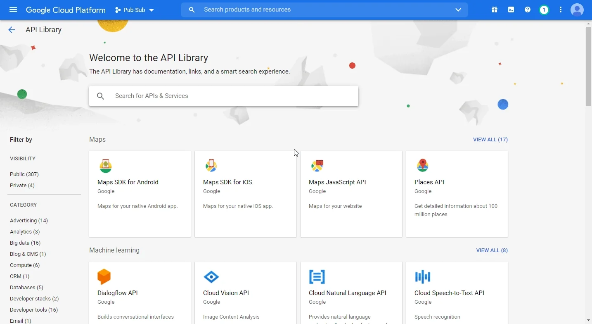This screenshot has height=324, width=592.
Task: Click the 'Maps' section heading
Action: [x=97, y=140]
